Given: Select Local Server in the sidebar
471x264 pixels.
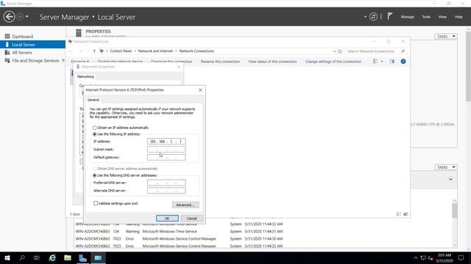Looking at the screenshot, I should pos(32,45).
